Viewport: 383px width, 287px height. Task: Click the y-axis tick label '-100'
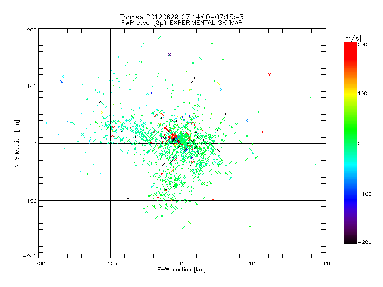[x=30, y=201]
